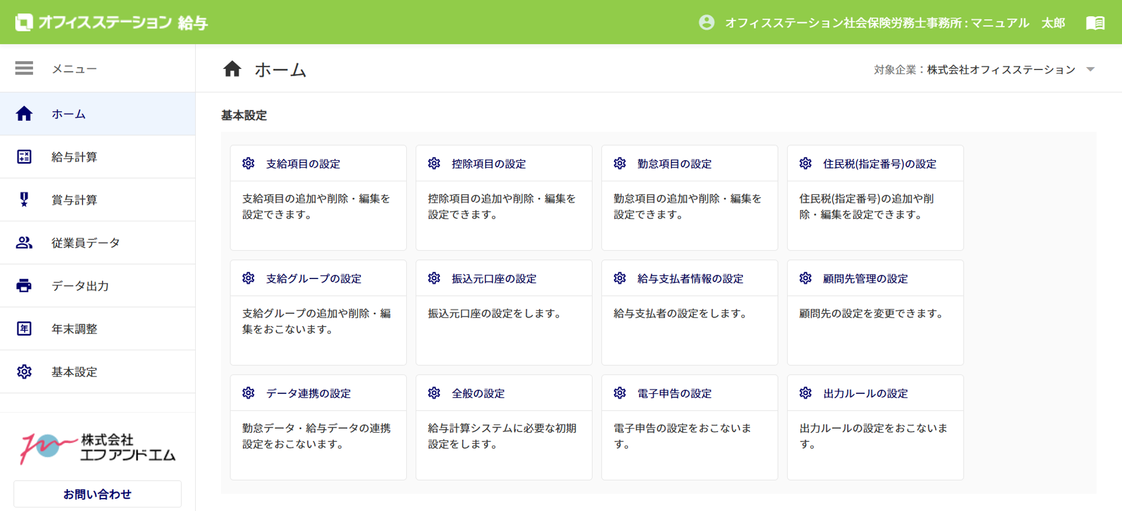Click the description 顧問先の設定を変更できます。
This screenshot has height=511, width=1122.
tap(871, 313)
